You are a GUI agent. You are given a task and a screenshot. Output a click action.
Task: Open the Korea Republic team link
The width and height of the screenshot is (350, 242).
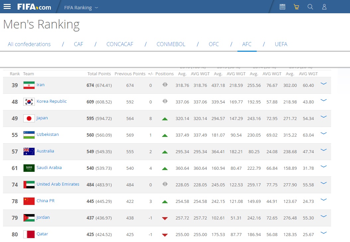(51, 101)
